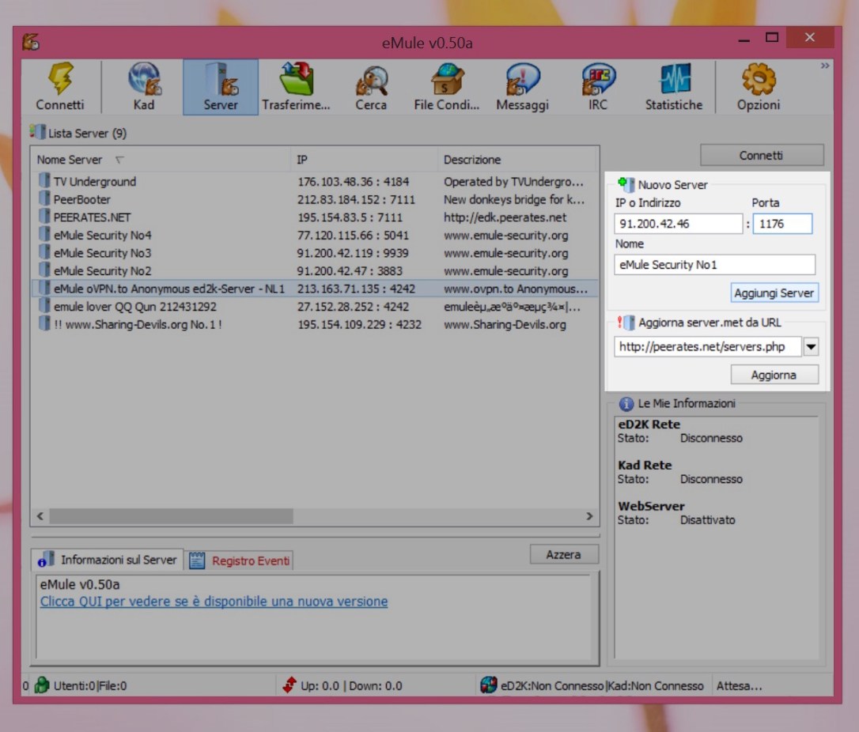
Task: Click the Connetti lightning bolt icon
Action: tap(61, 85)
